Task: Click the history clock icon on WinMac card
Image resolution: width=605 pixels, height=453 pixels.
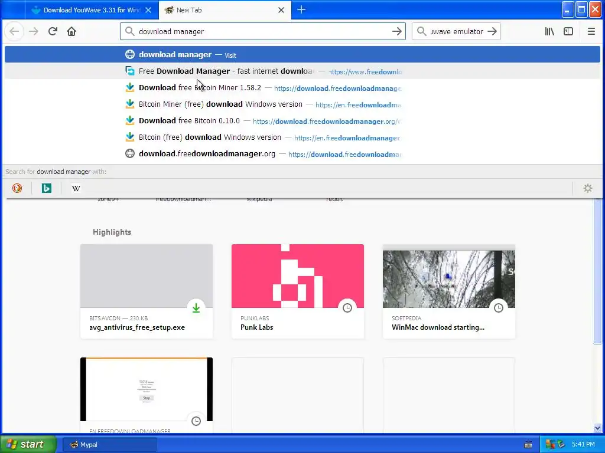Action: [x=499, y=308]
